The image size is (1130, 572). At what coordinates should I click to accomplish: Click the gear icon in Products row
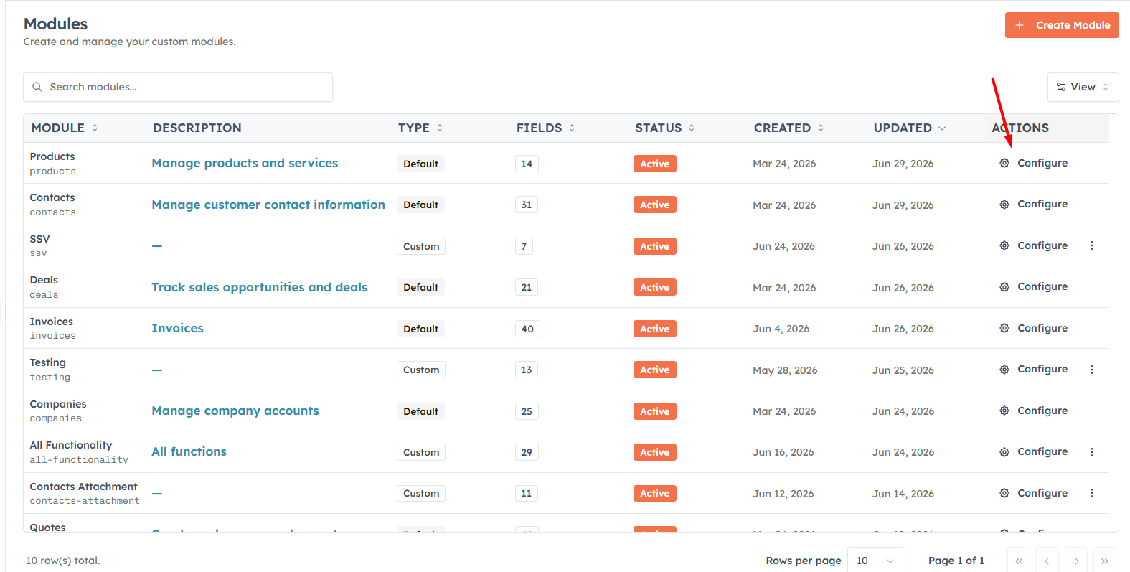pos(1004,163)
